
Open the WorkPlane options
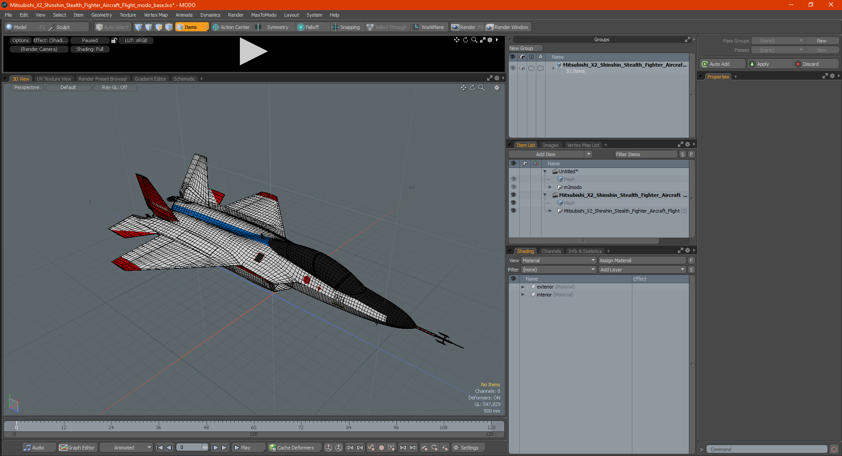pos(430,27)
